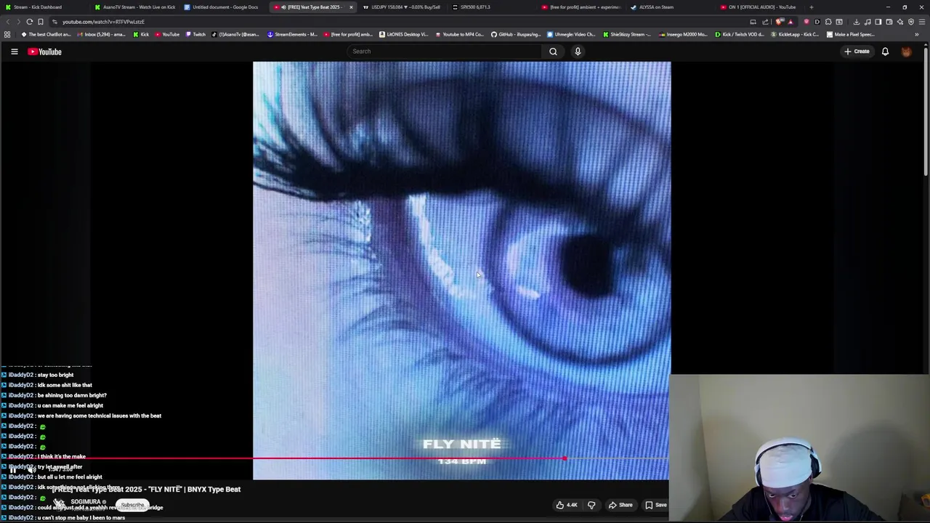
Task: Open Uhmegle Video Chat bookmark
Action: point(571,34)
